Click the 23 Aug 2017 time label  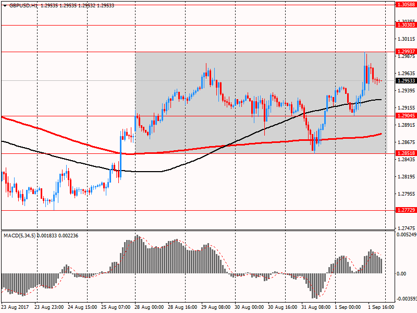[x=16, y=307]
